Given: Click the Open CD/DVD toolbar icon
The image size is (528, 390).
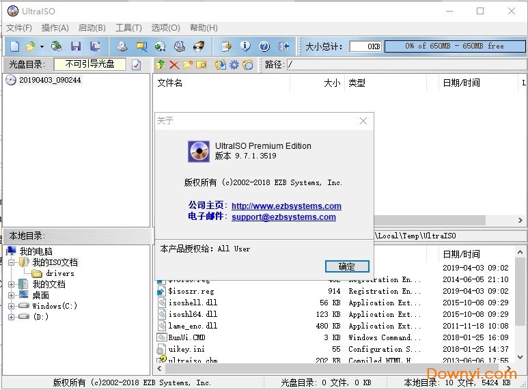Looking at the screenshot, I should (56, 46).
